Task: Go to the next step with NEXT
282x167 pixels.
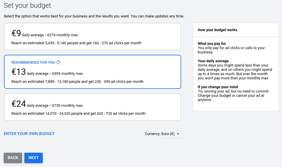Action: click(x=33, y=158)
